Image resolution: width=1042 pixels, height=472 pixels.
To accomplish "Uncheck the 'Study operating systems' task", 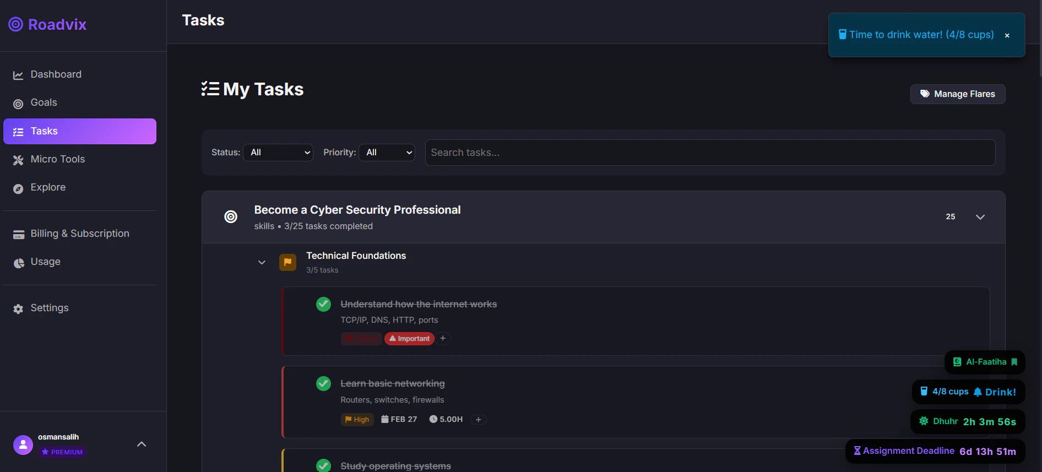I will 323,466.
